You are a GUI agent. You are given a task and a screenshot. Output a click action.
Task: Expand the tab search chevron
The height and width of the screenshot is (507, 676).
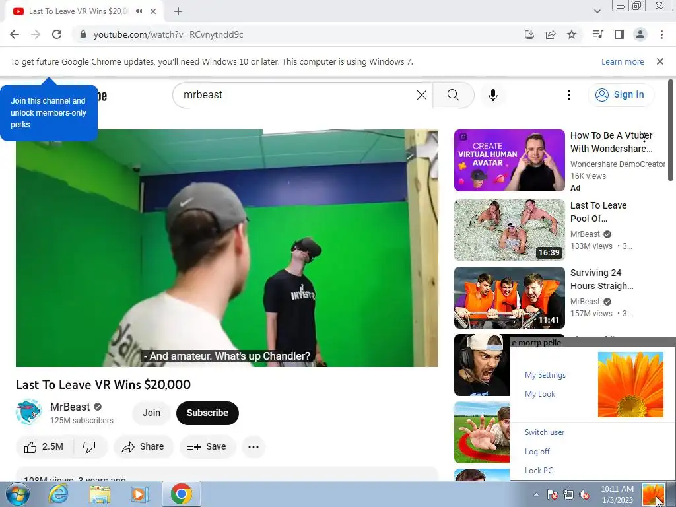click(597, 11)
